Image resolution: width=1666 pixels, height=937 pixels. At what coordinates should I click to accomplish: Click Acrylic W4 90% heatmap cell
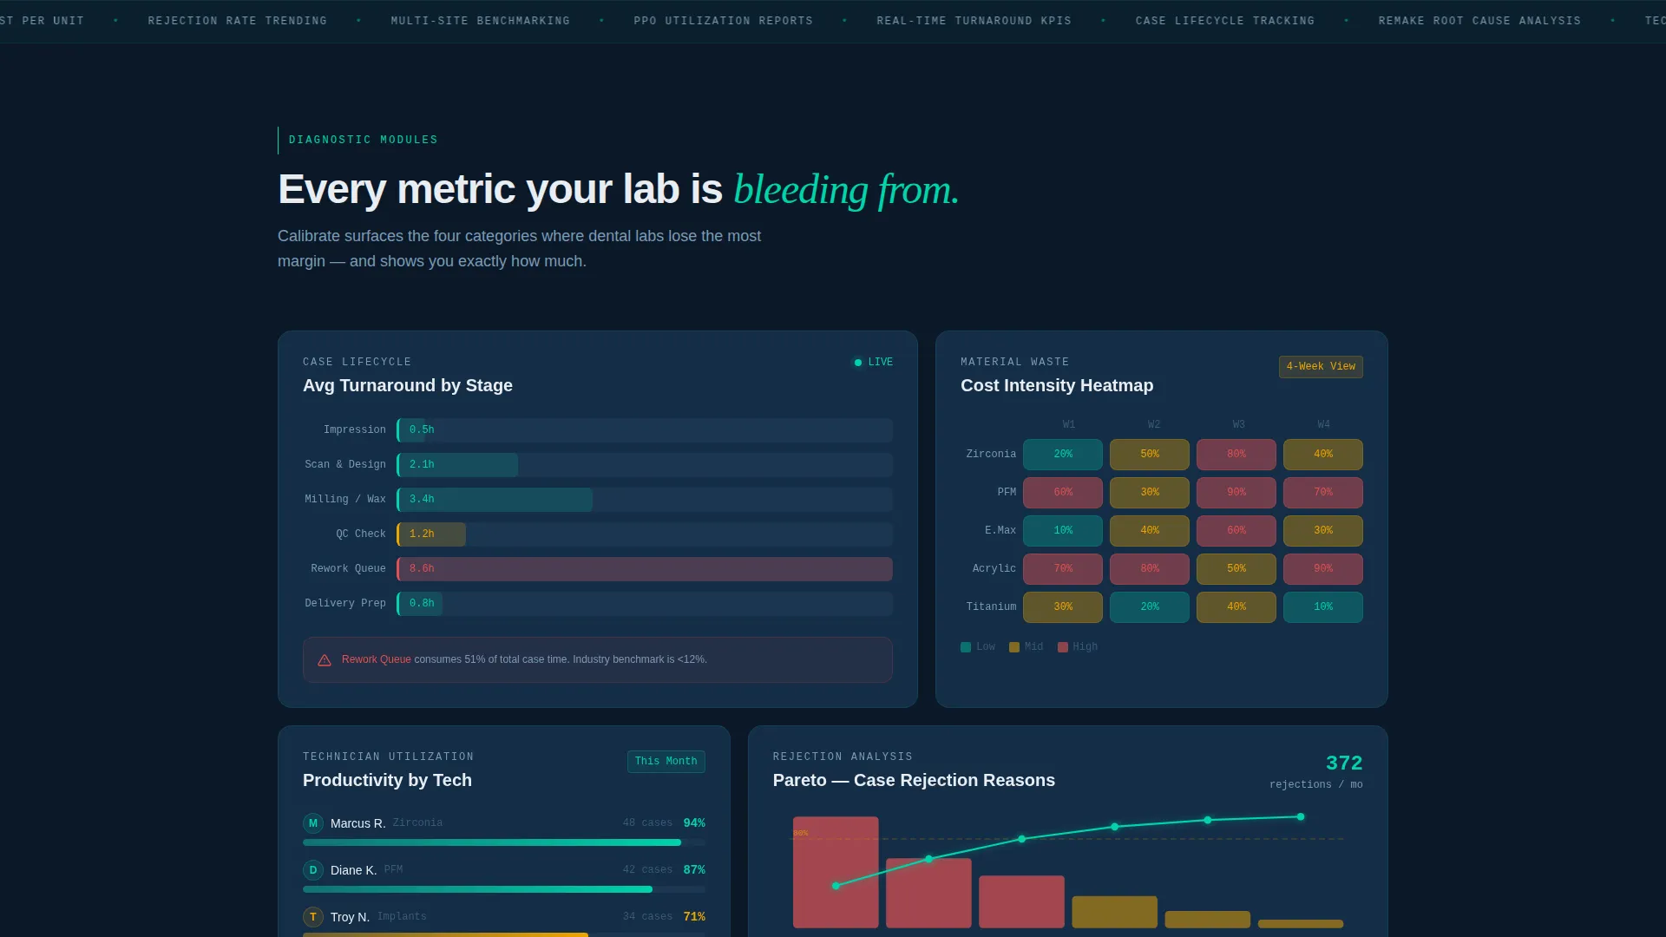(1323, 569)
